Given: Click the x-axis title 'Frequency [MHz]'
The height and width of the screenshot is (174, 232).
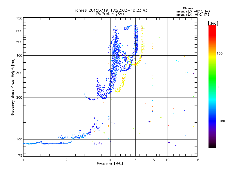Looking at the screenshot, I should pos(110,164).
